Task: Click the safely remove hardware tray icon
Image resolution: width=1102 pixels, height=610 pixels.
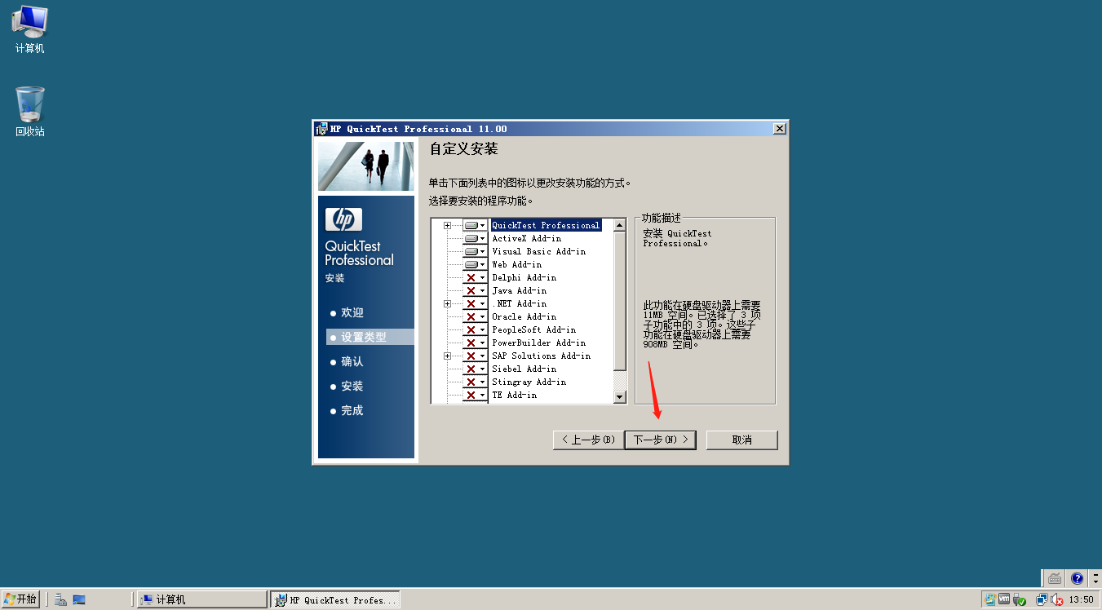Action: click(1020, 600)
